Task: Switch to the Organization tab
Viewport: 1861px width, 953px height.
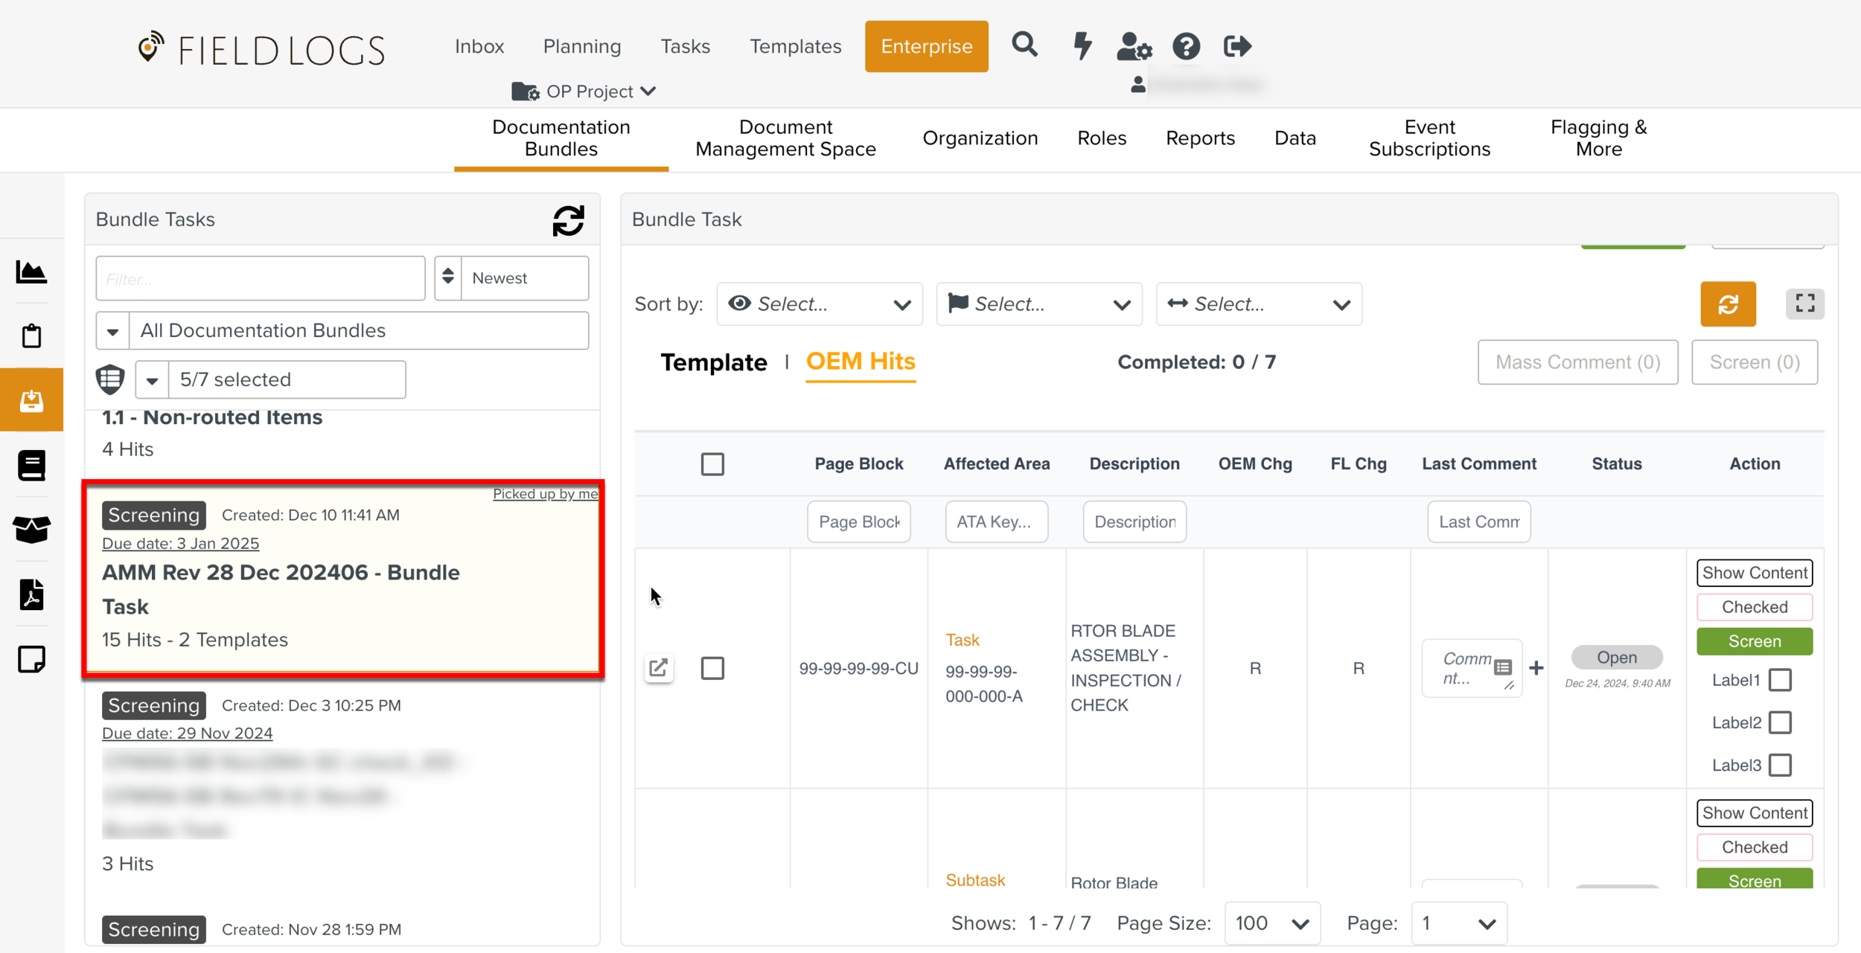Action: click(980, 138)
